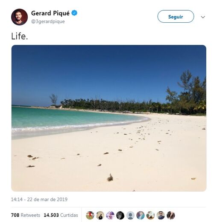
Task: Open the @3gerardpique handle link
Action: pos(48,21)
